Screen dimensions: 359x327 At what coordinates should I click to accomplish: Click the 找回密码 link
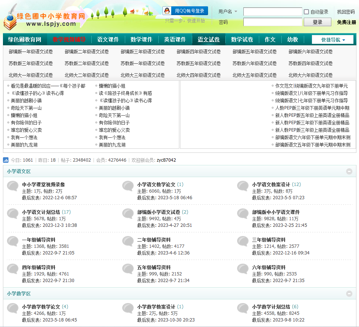346,12
